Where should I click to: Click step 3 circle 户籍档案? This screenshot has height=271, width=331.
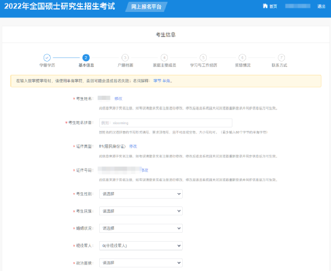coord(125,57)
